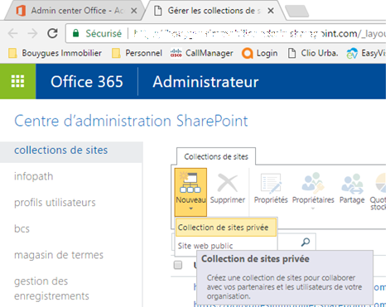The height and width of the screenshot is (307, 390).
Task: Open the Office 365 app launcher waffle
Action: click(x=17, y=81)
